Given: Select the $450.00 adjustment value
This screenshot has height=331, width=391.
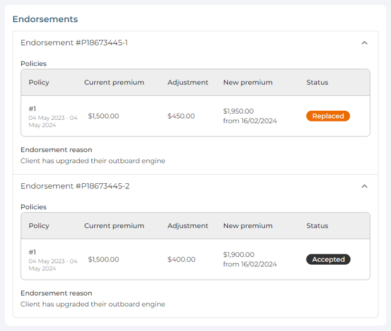Looking at the screenshot, I should [181, 116].
